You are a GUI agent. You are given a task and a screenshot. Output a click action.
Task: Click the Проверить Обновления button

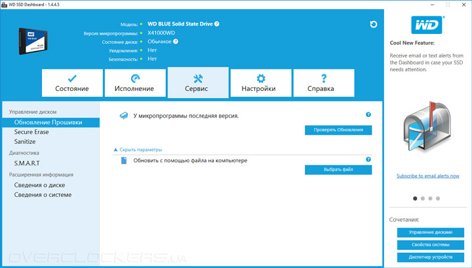click(338, 130)
